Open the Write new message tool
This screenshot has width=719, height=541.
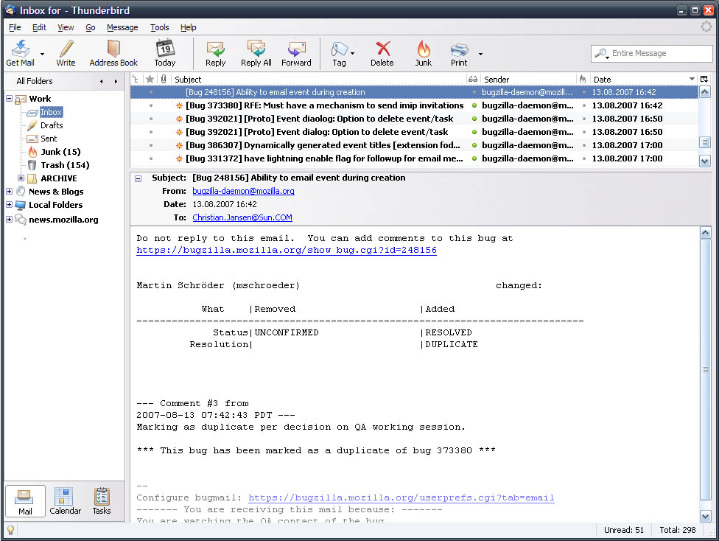66,53
